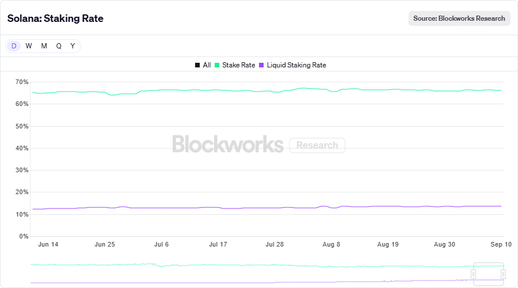Click the Jul 6 date label
Viewport: 518px width, 288px height.
(x=161, y=244)
